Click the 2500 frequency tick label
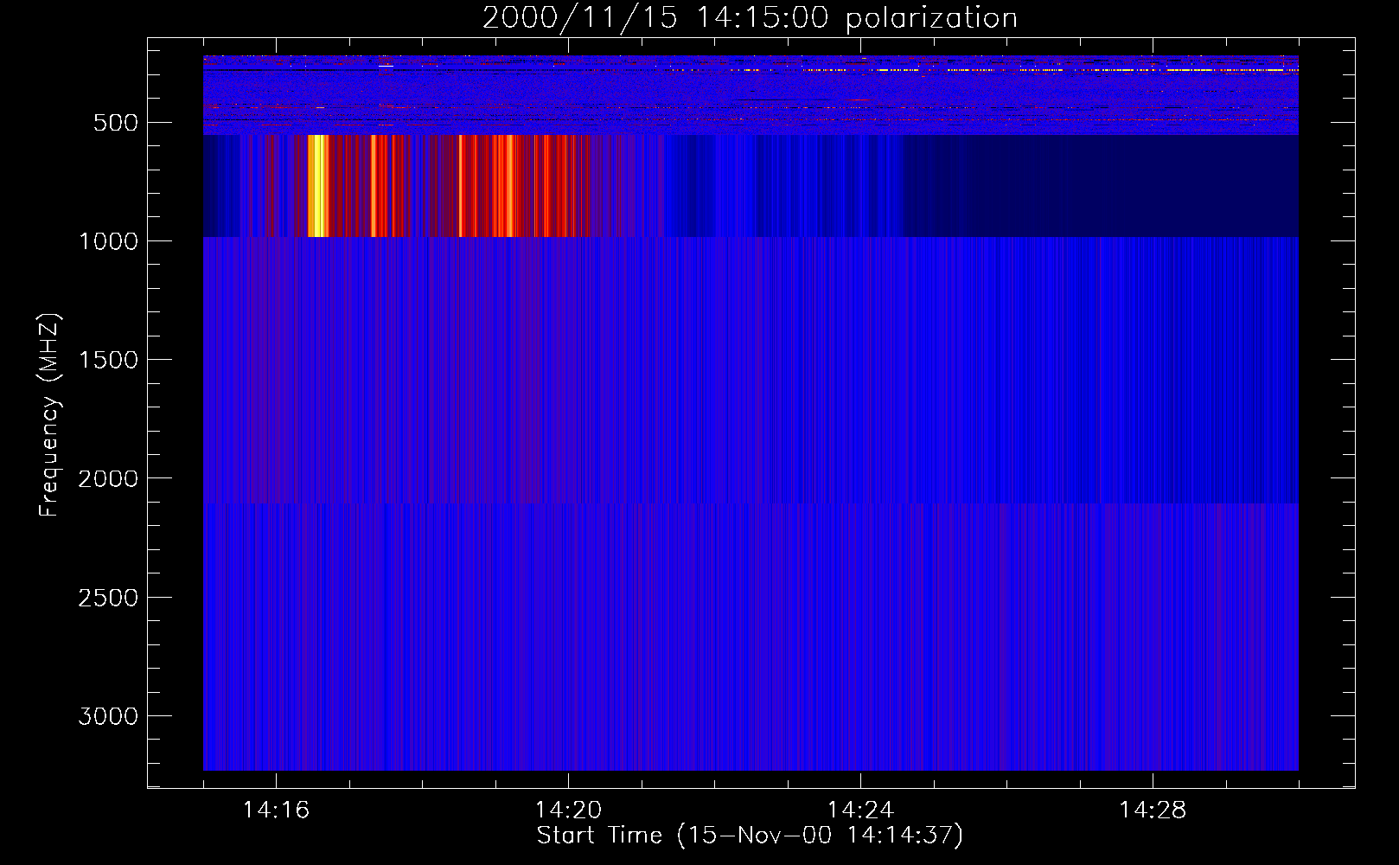This screenshot has height=865, width=1399. click(108, 598)
